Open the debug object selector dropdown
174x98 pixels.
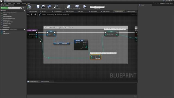point(97,7)
